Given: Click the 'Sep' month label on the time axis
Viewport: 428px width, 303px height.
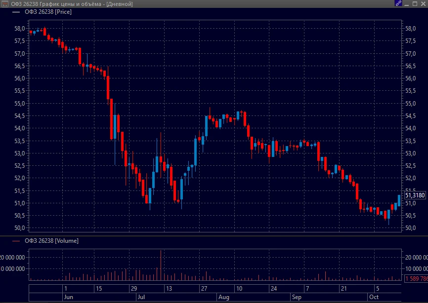Looking at the screenshot, I should (x=297, y=297).
